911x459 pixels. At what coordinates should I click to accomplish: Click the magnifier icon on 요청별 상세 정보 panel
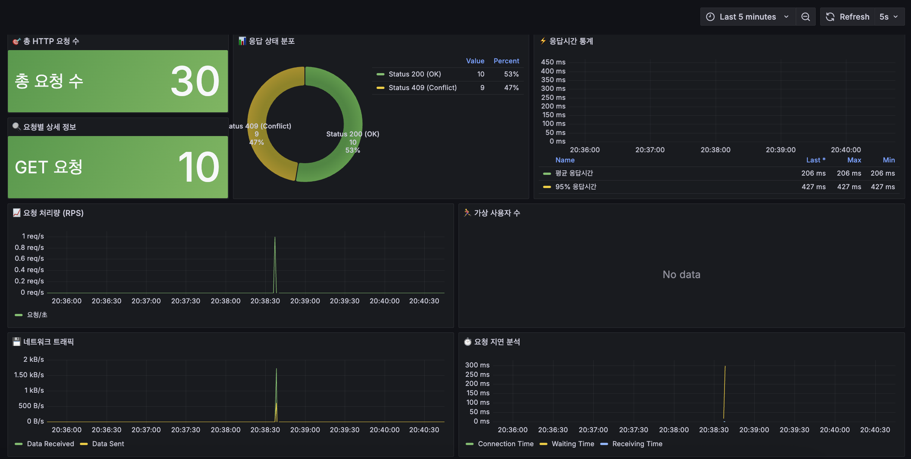tap(16, 127)
